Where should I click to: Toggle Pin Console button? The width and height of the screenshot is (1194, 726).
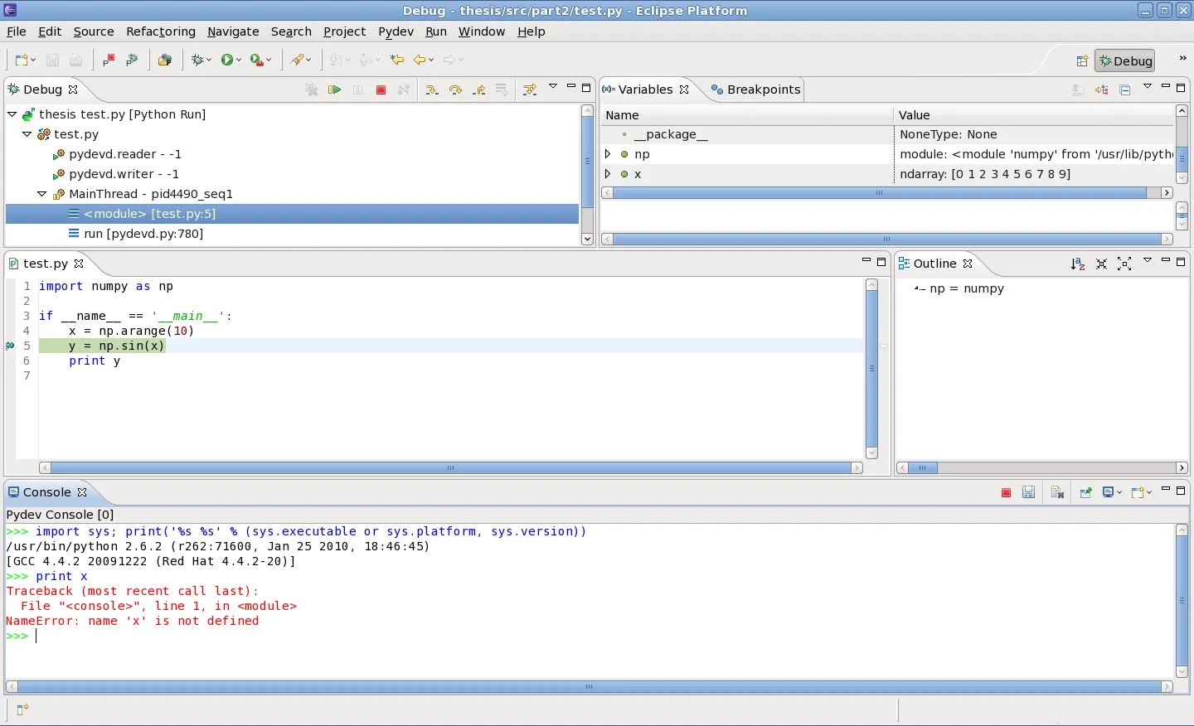point(1085,492)
